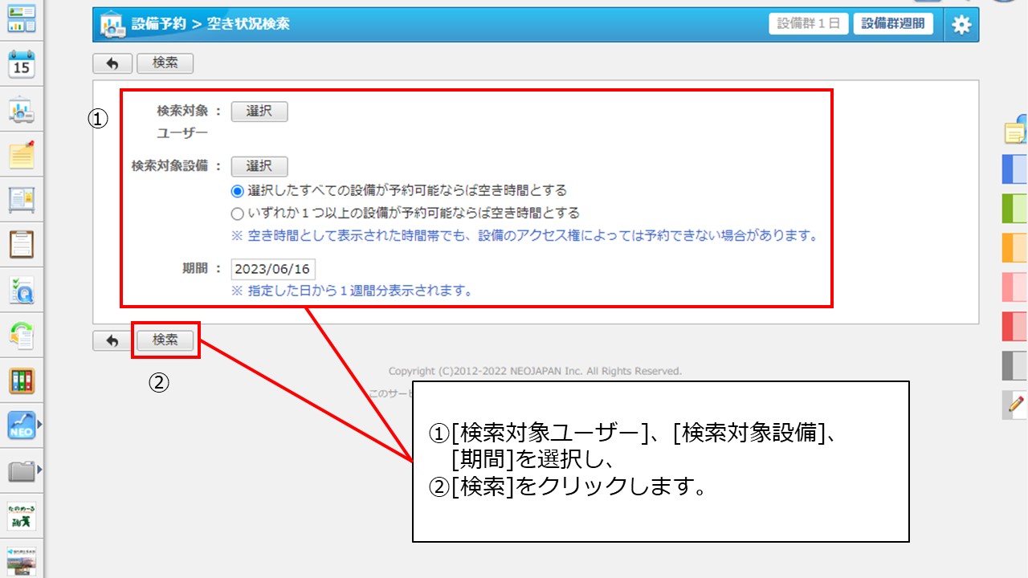The image size is (1028, 578).
Task: Click the NEOJAPAN copyright text
Action: [x=535, y=371]
